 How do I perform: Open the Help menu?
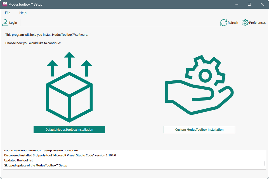pyautogui.click(x=23, y=13)
